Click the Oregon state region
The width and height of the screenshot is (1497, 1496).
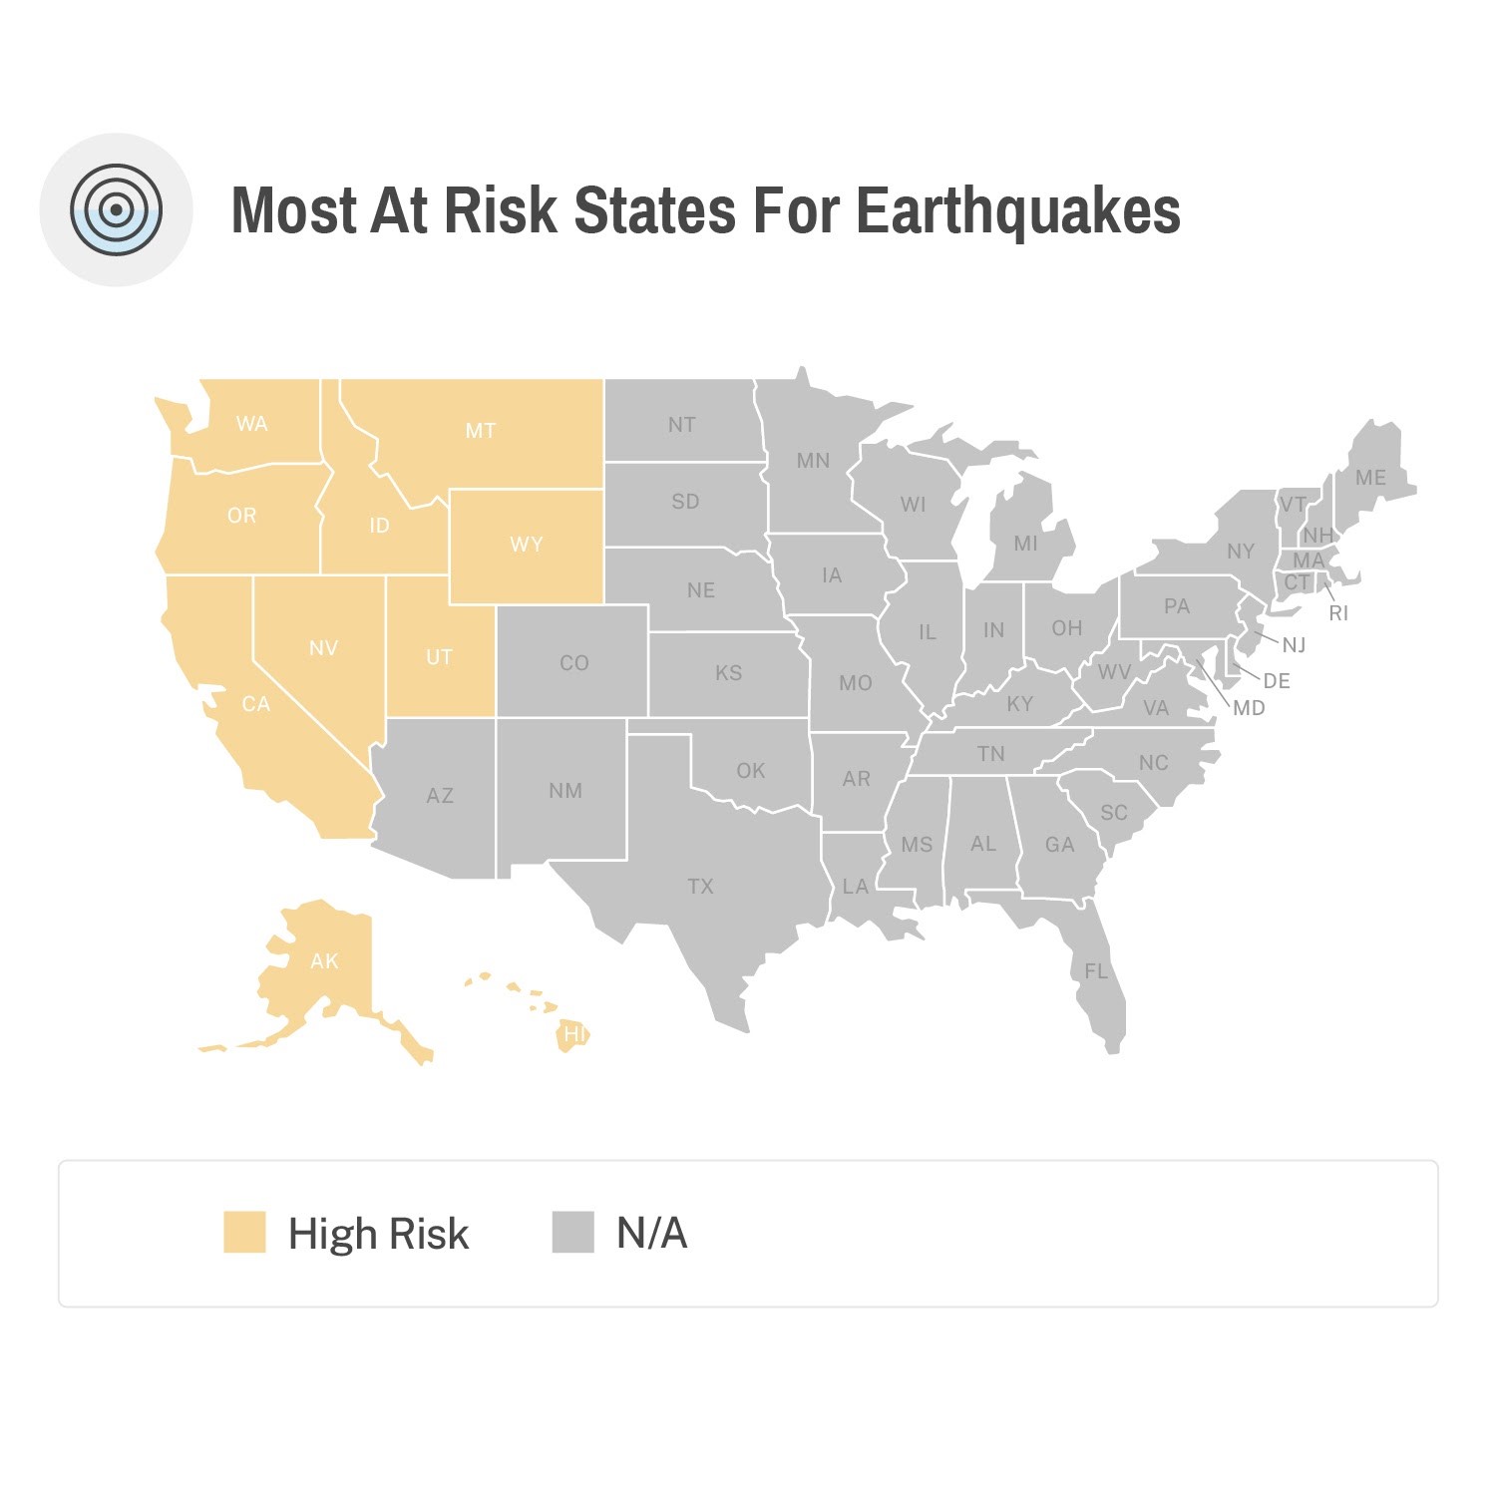click(x=242, y=516)
